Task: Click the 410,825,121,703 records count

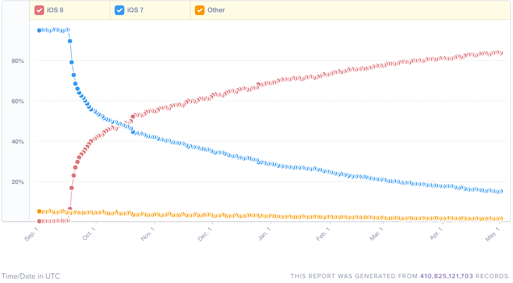Action: [x=446, y=276]
